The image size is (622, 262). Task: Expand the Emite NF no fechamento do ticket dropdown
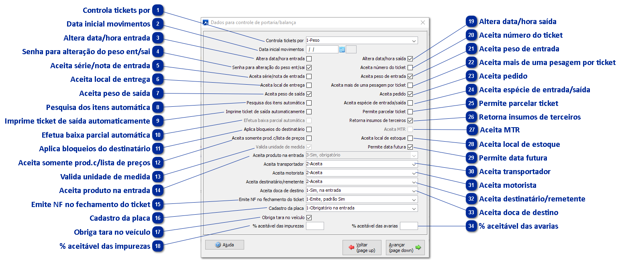click(414, 199)
